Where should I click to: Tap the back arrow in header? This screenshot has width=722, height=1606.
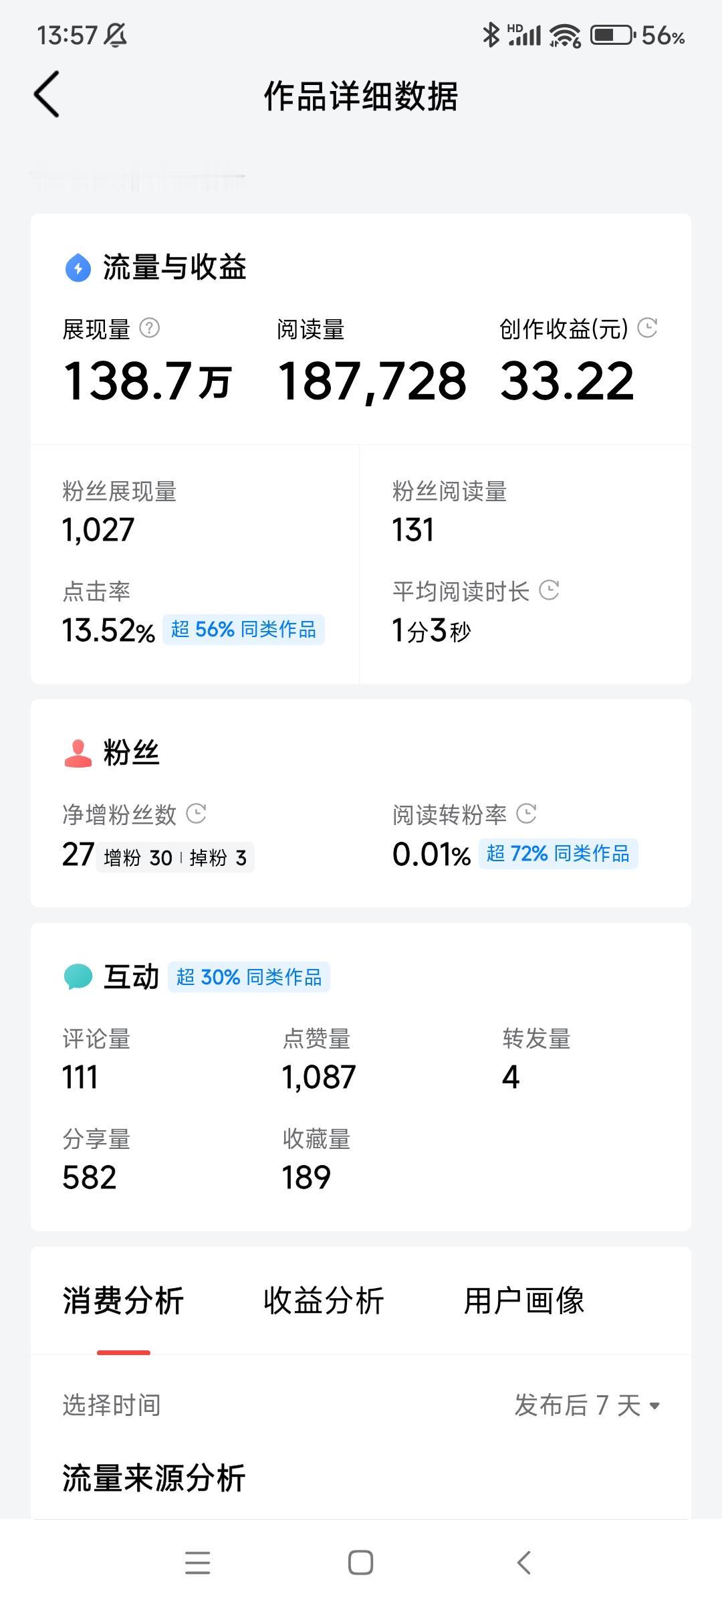tap(47, 94)
